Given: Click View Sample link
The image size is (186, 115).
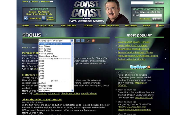Looking at the screenshot, I should [145, 19].
